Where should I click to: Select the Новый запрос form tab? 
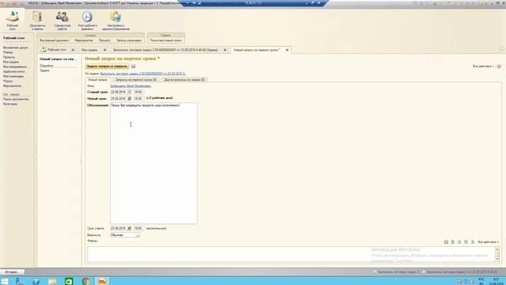pos(98,79)
